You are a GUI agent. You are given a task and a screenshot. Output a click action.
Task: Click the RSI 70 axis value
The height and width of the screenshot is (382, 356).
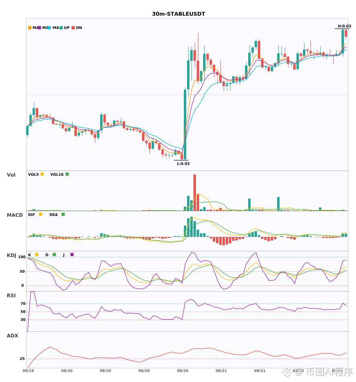(x=23, y=304)
